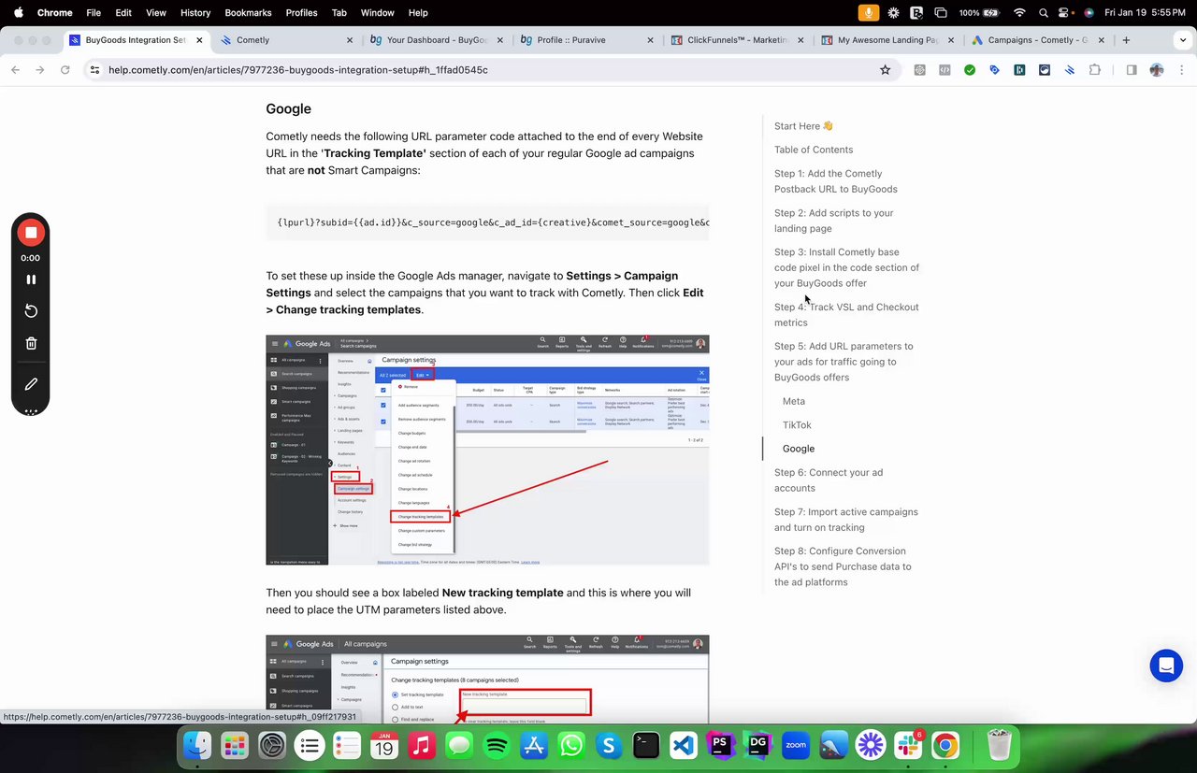Jump to Start Here in sidebar

pos(803,126)
